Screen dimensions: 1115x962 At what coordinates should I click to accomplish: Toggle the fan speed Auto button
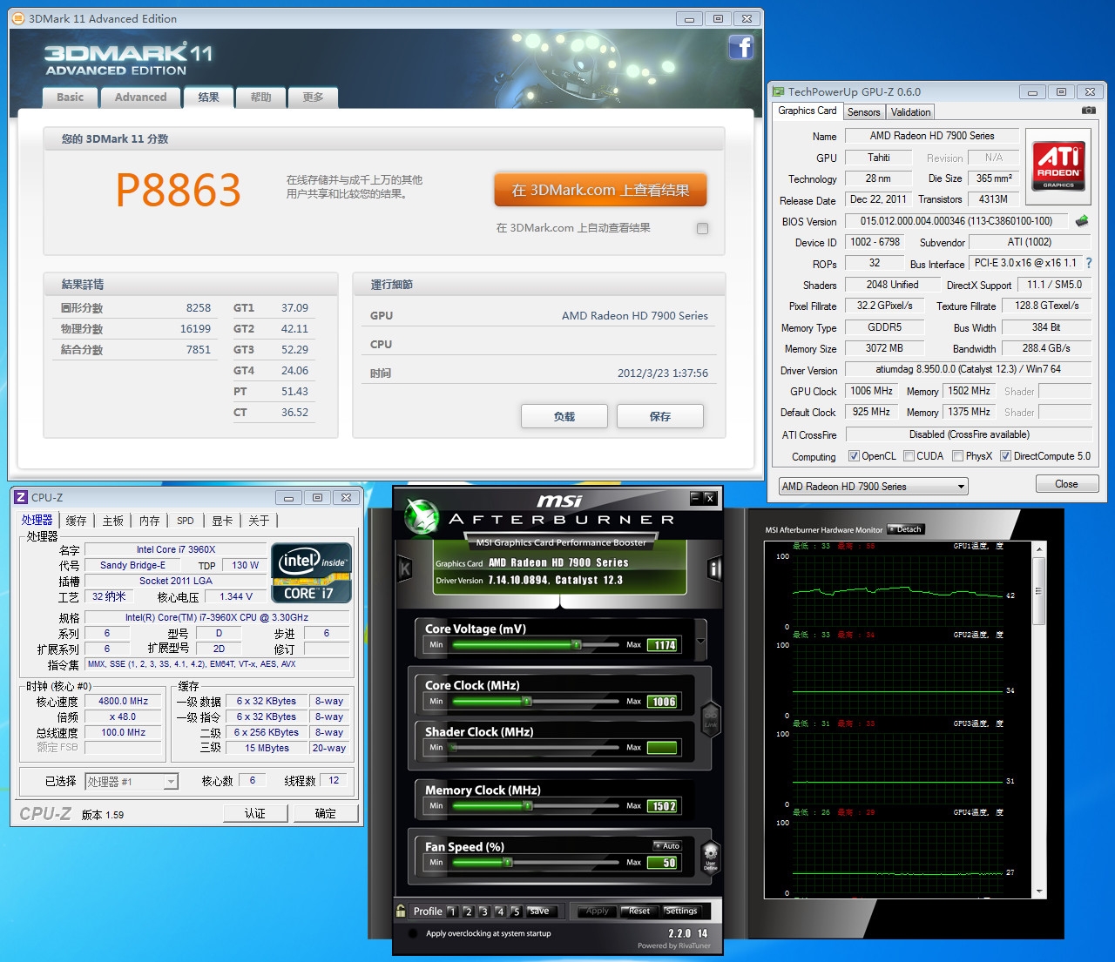pyautogui.click(x=667, y=845)
